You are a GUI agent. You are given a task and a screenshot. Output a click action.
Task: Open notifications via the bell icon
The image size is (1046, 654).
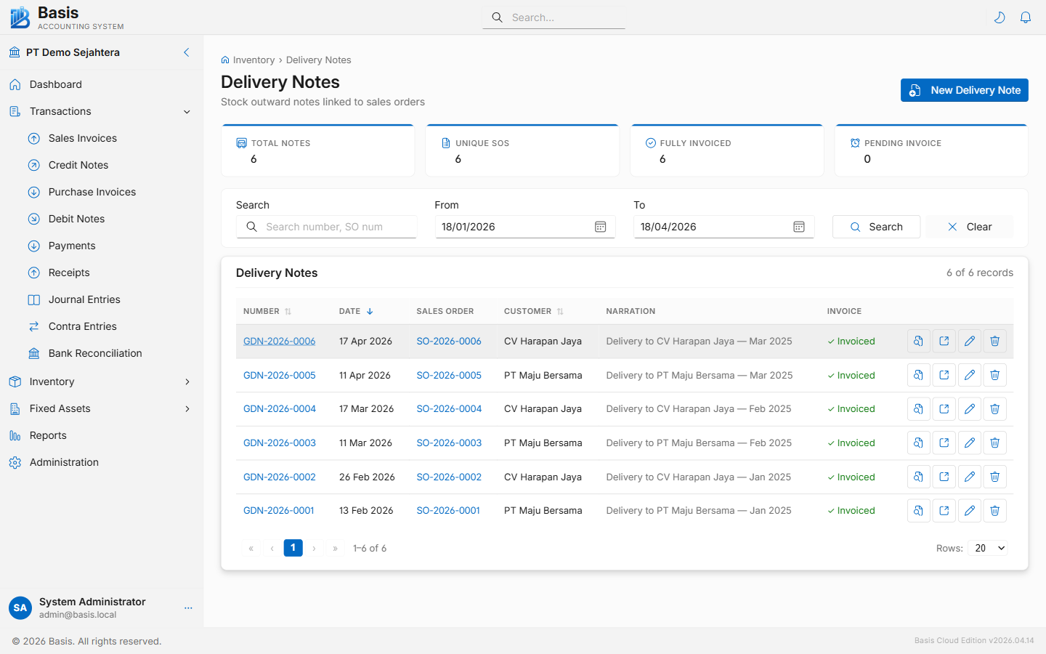pos(1026,17)
